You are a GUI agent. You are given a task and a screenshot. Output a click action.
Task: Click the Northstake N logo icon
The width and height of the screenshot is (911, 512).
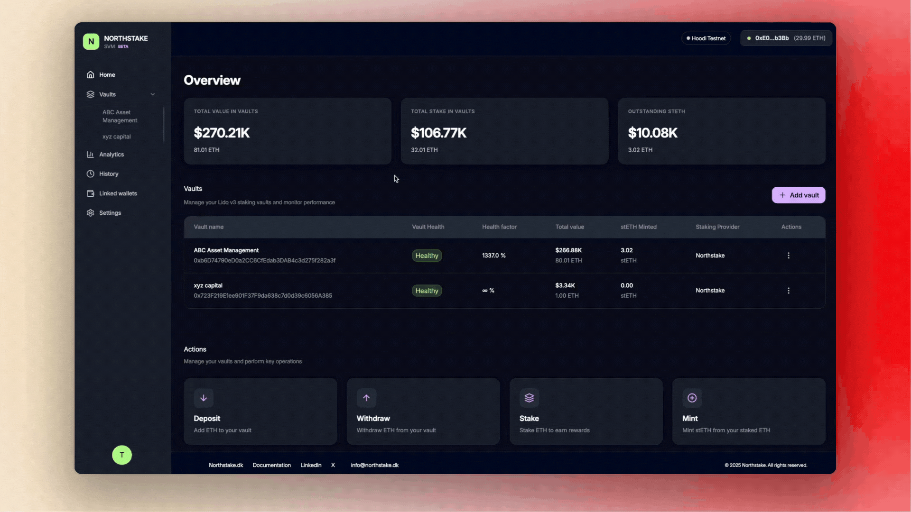pyautogui.click(x=91, y=42)
